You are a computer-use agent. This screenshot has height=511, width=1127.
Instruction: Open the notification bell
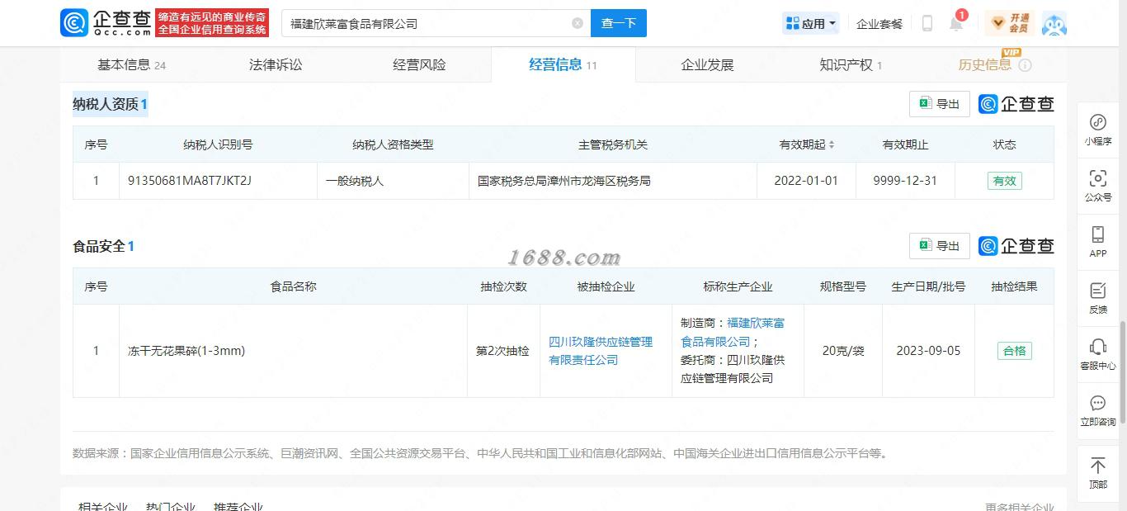tap(956, 23)
